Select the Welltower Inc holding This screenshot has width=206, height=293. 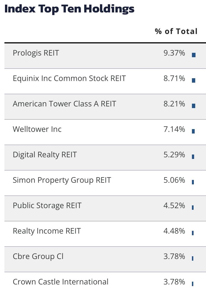click(37, 129)
